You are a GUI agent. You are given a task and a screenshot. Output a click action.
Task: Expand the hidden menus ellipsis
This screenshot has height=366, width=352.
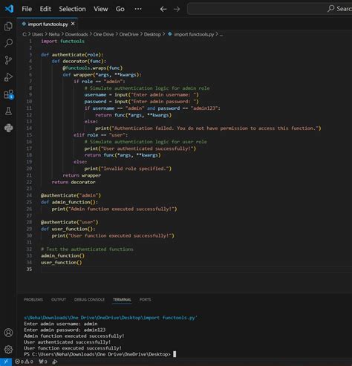point(138,9)
